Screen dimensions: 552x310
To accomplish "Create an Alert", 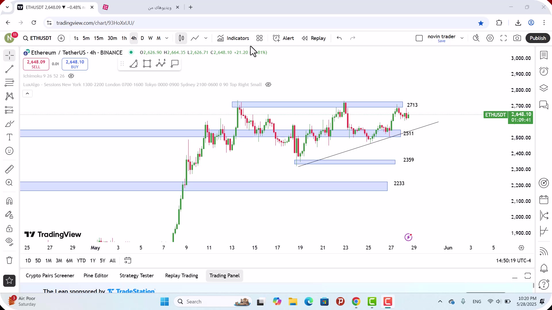I will click(x=283, y=38).
